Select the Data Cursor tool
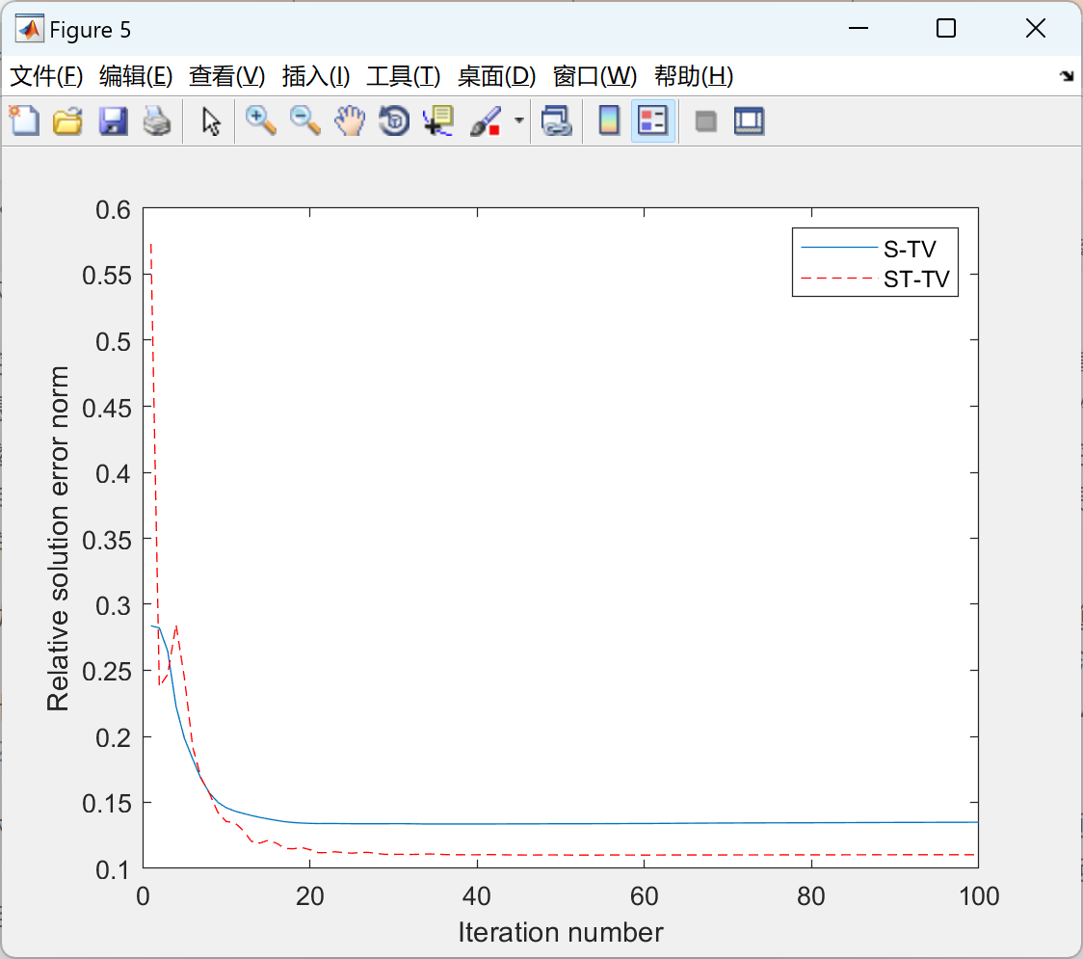Image resolution: width=1083 pixels, height=959 pixels. [437, 120]
